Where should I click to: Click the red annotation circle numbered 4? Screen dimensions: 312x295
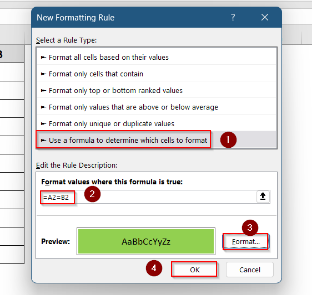[154, 268]
